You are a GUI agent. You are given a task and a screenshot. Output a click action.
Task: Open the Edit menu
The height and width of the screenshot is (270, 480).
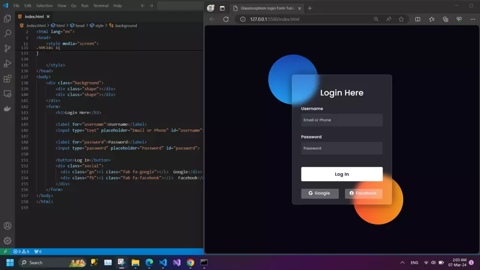[x=28, y=5]
